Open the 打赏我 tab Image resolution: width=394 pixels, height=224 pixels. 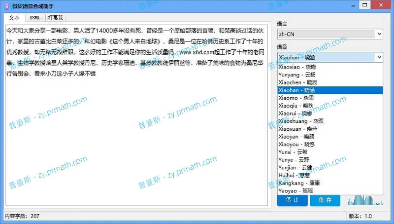[56, 18]
